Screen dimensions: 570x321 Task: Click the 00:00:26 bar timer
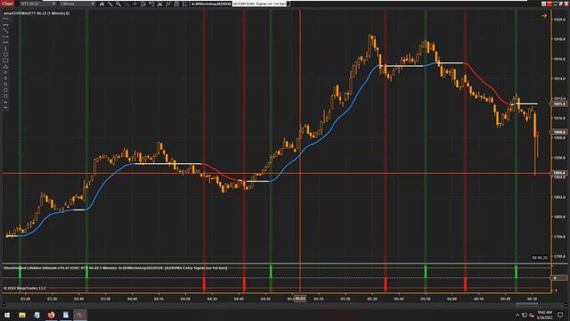pyautogui.click(x=540, y=258)
